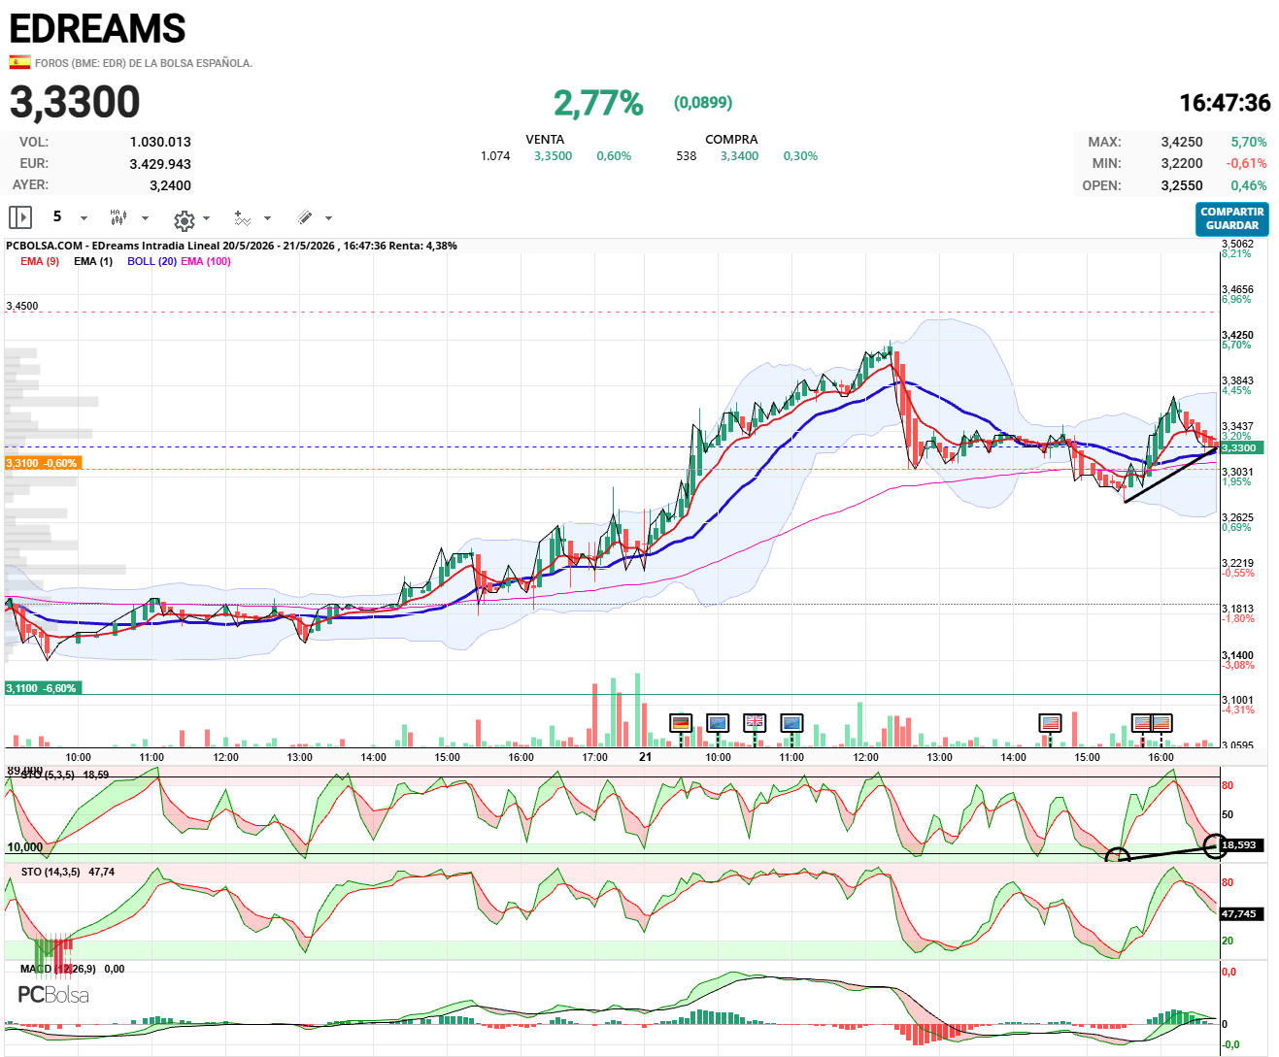Click the day separator label 21 on time axis
The width and height of the screenshot is (1279, 1057).
(x=646, y=756)
